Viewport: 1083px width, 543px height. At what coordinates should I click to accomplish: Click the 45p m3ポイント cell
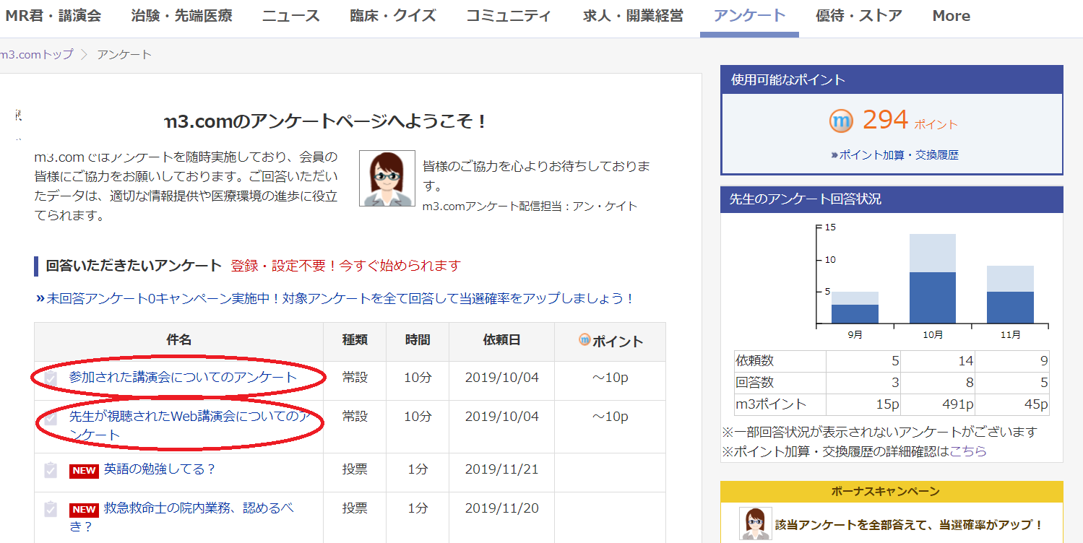[x=1012, y=405]
